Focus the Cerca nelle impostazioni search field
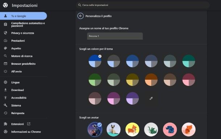 [143, 5]
